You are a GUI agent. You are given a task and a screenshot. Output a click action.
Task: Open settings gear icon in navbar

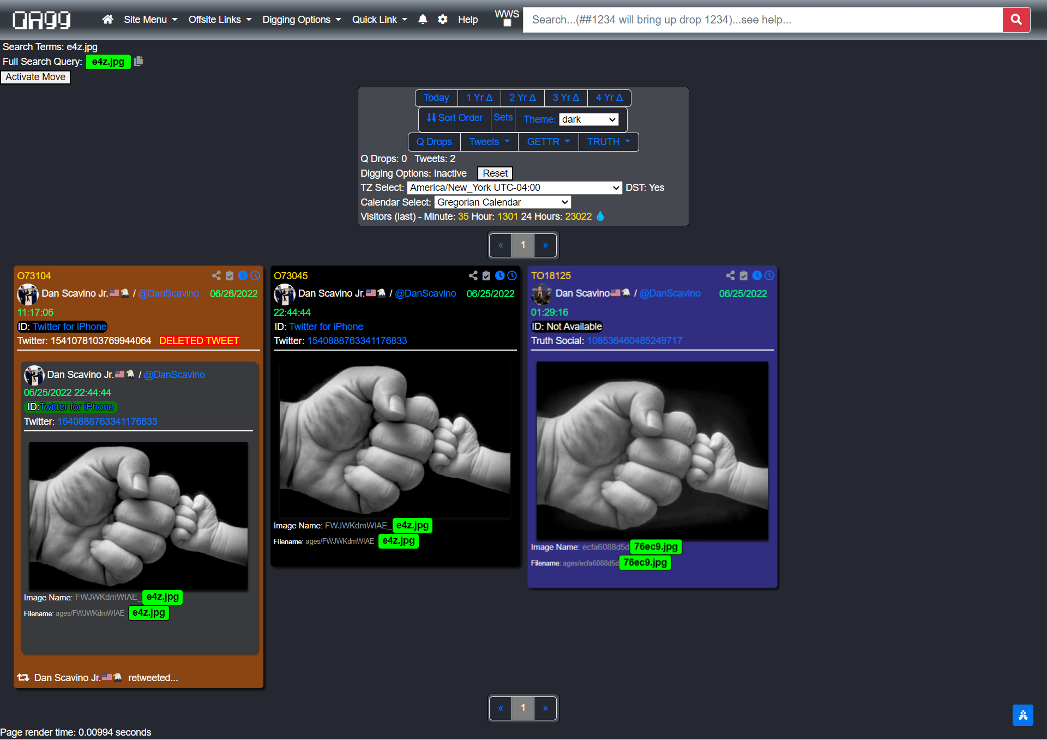point(443,20)
